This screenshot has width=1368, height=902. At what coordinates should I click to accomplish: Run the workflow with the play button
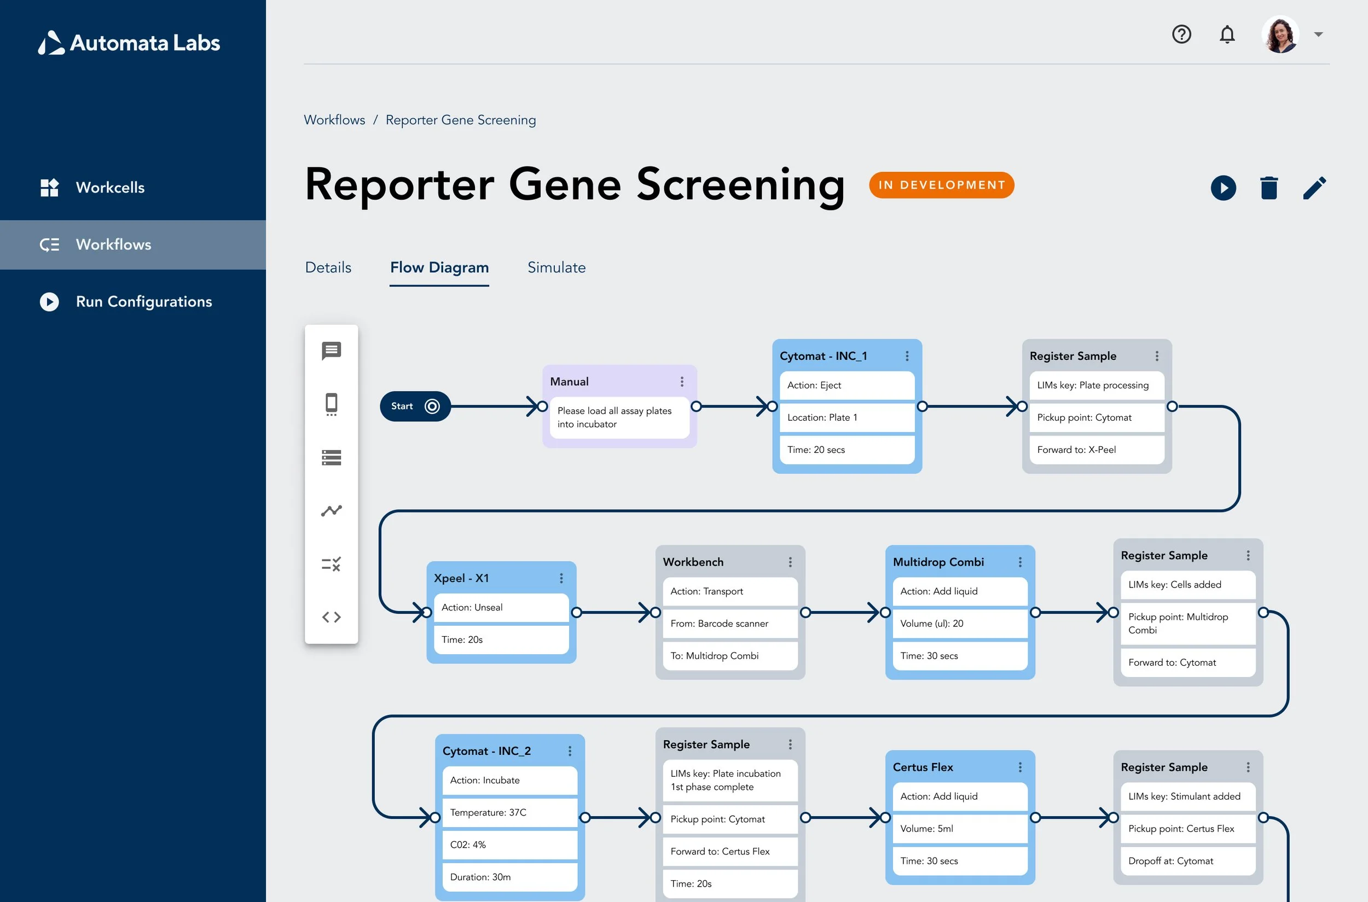pyautogui.click(x=1223, y=188)
